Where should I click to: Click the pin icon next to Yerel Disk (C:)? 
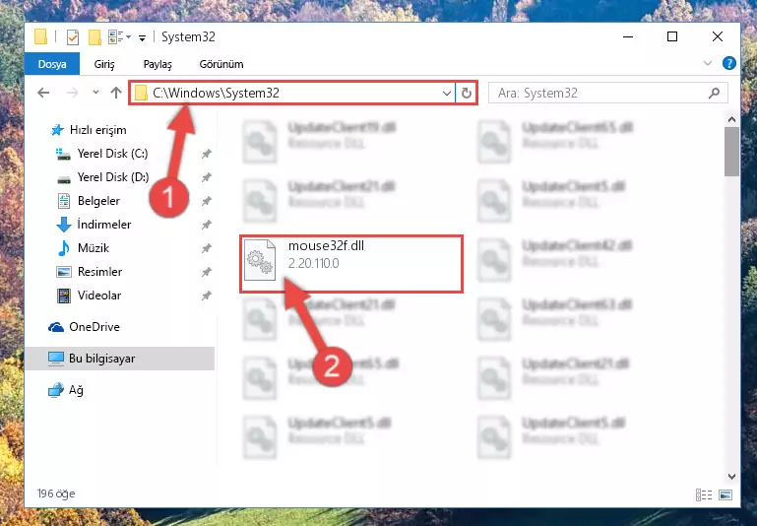[x=206, y=154]
